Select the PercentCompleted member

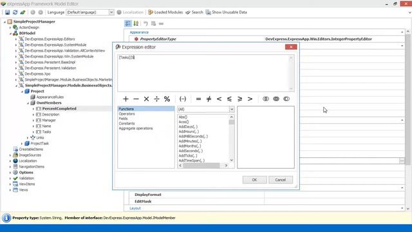pos(59,109)
